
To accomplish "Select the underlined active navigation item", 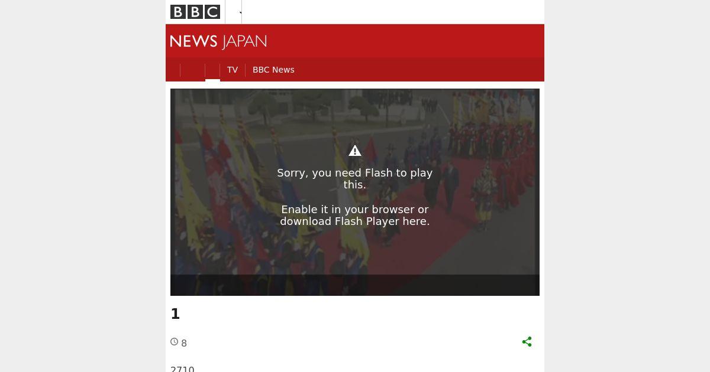I will tap(212, 70).
